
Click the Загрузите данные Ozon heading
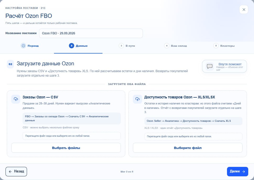tap(45, 63)
